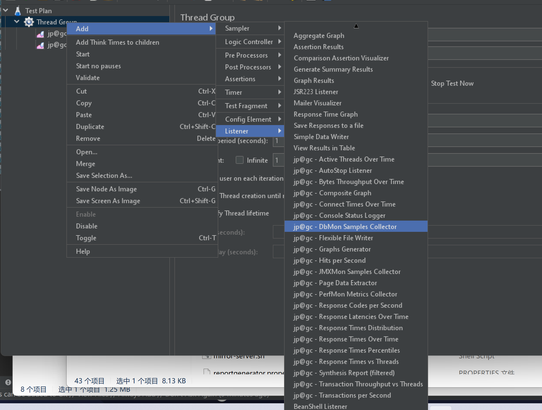Select the first jp@gc graph icon in tree
This screenshot has height=410, width=542.
pyautogui.click(x=41, y=34)
